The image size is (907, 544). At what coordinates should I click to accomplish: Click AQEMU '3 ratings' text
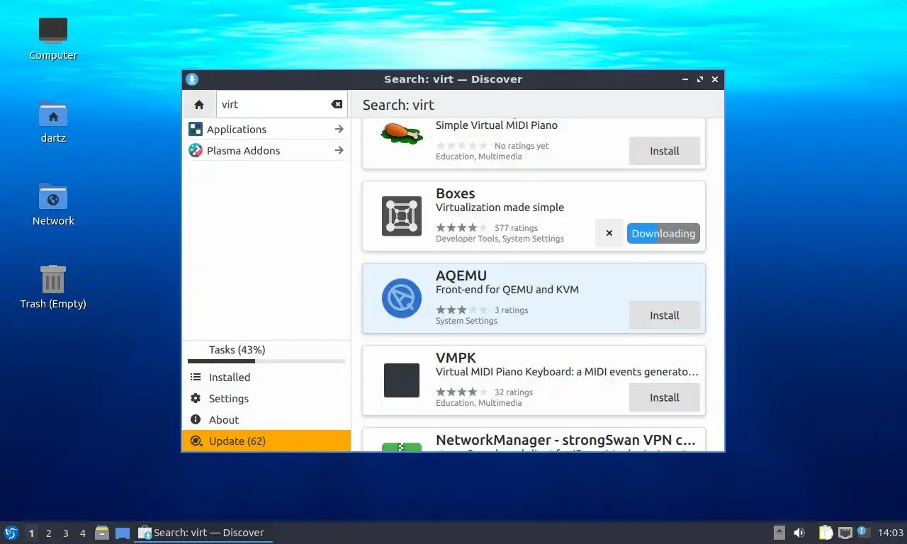pos(512,310)
